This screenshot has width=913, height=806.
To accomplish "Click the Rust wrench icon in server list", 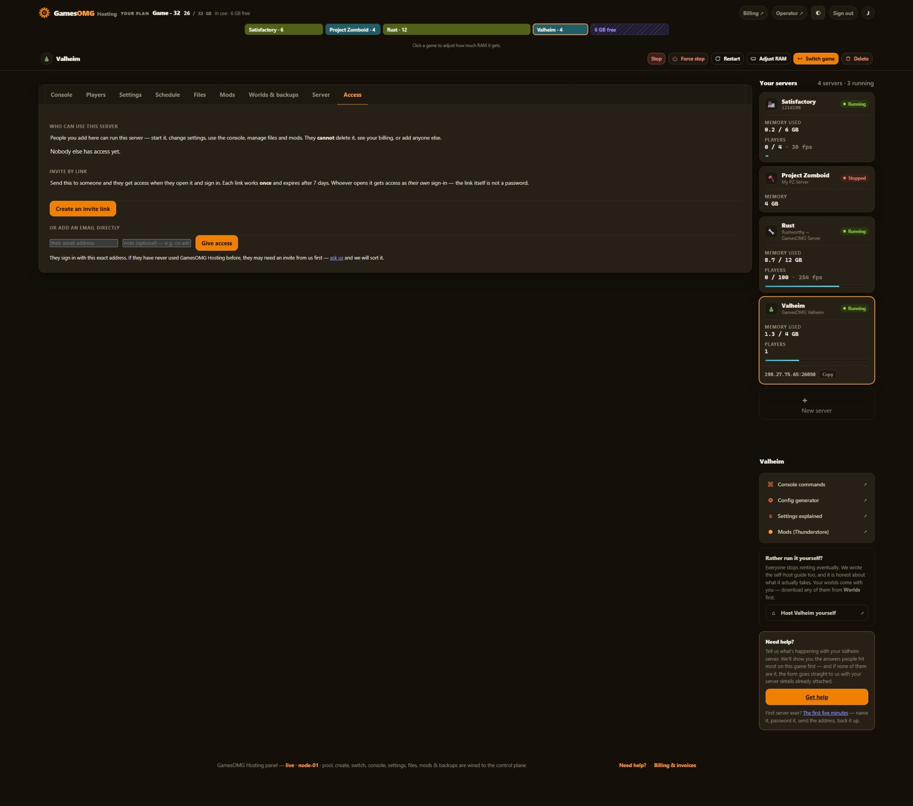I will 771,231.
